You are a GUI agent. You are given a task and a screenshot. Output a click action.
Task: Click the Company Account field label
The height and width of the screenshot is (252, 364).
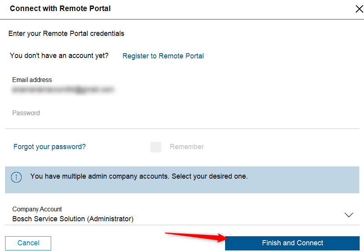point(37,209)
